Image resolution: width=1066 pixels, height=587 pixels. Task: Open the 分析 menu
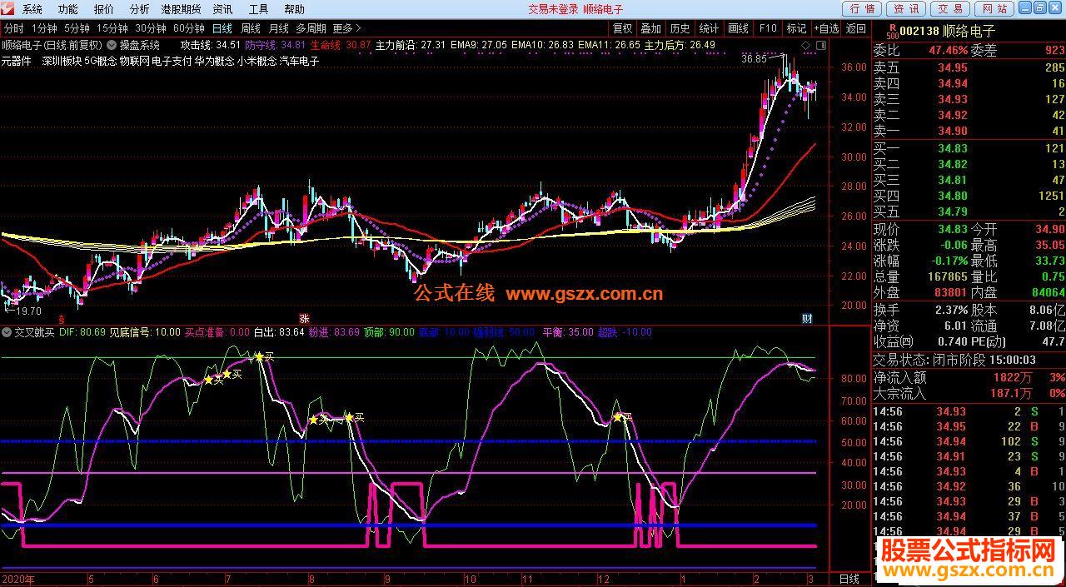point(140,9)
